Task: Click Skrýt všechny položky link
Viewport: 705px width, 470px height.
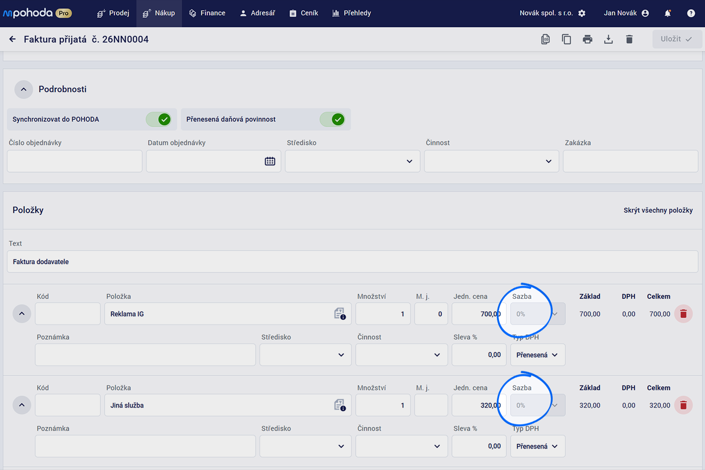Action: [658, 210]
